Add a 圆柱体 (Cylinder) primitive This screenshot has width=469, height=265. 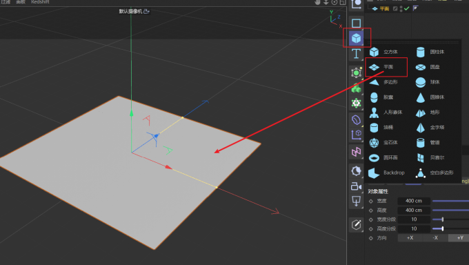(430, 52)
